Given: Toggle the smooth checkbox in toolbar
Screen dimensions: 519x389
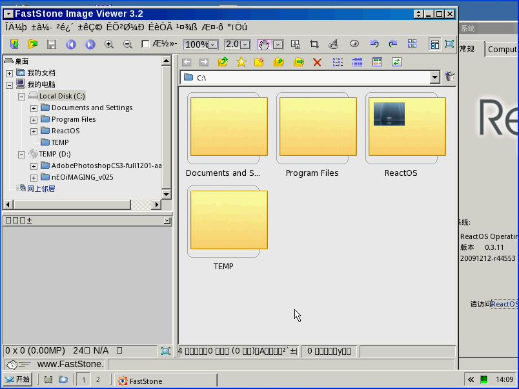Looking at the screenshot, I should pyautogui.click(x=145, y=44).
